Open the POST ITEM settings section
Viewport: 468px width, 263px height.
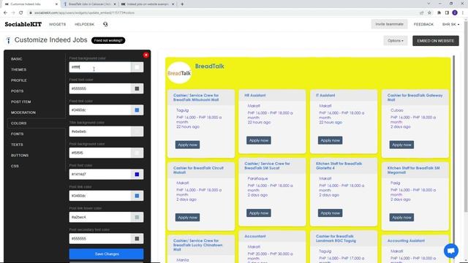(21, 102)
